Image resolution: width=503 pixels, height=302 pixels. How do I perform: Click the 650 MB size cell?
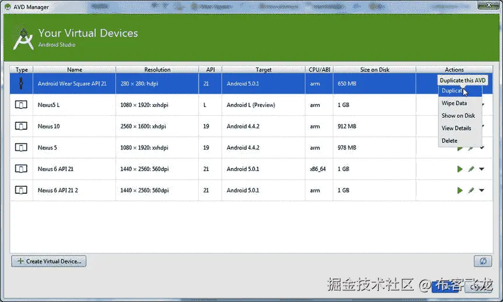pos(375,84)
